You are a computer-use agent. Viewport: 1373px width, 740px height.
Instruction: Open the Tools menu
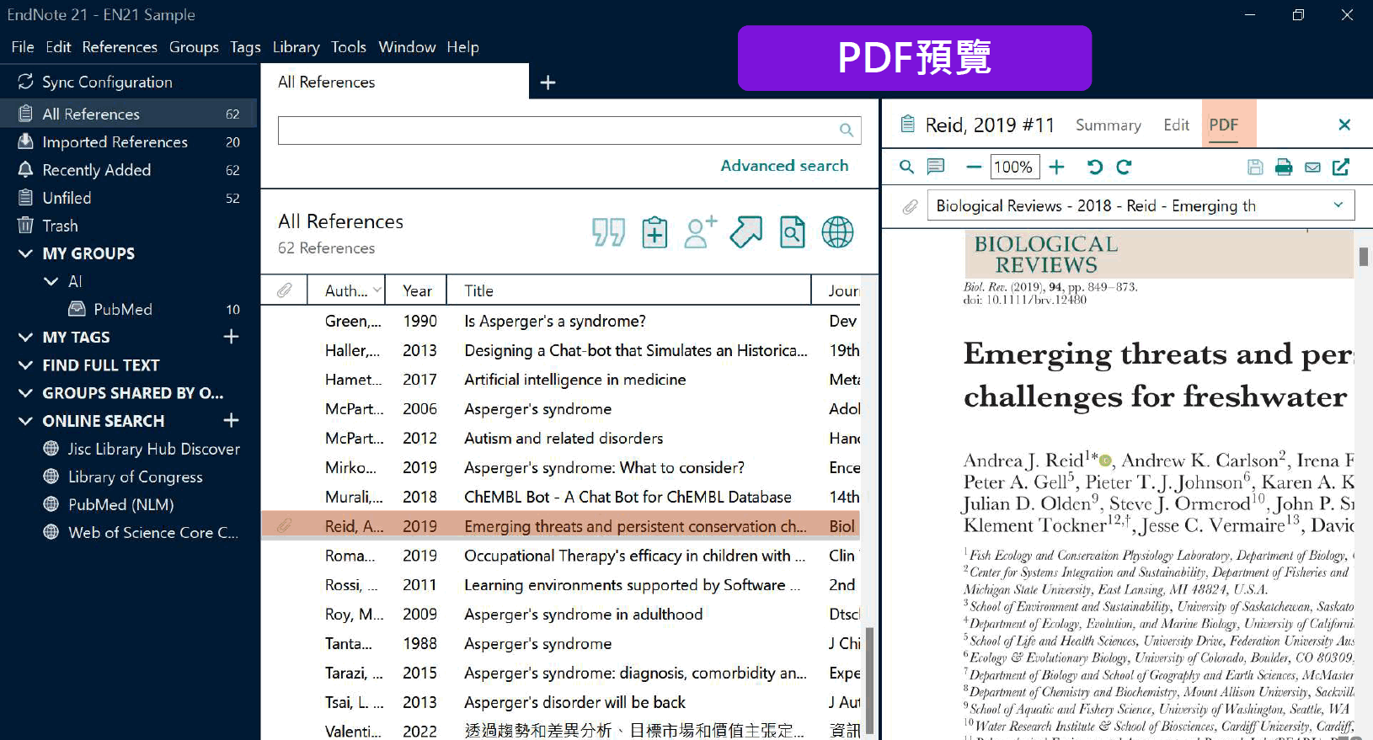tap(348, 47)
